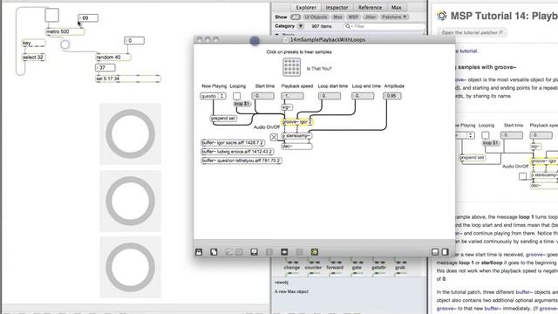Image resolution: width=558 pixels, height=314 pixels.
Task: Click the Amplitude number box showing 0.95
Action: pos(392,96)
